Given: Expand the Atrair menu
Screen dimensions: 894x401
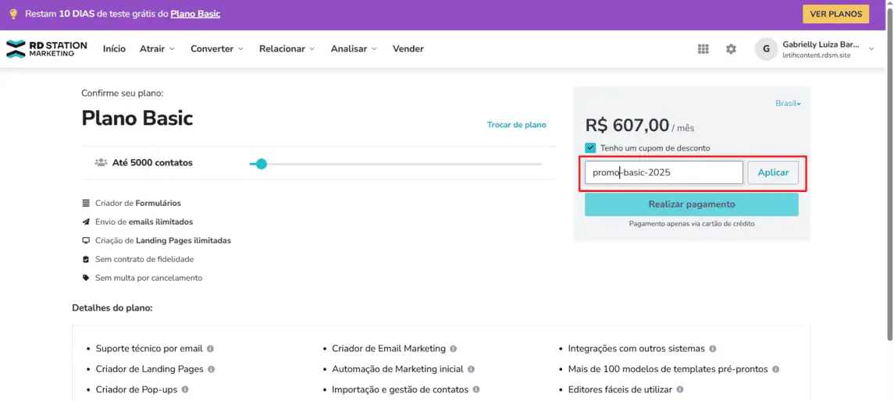Looking at the screenshot, I should (158, 49).
